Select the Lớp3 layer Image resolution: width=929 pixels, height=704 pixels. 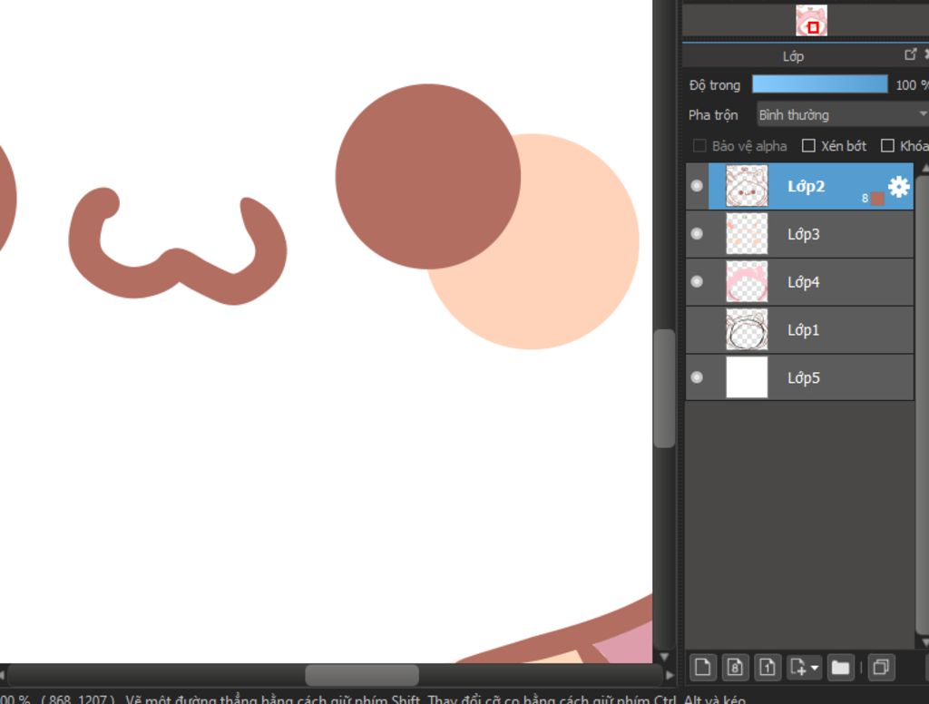tap(799, 234)
